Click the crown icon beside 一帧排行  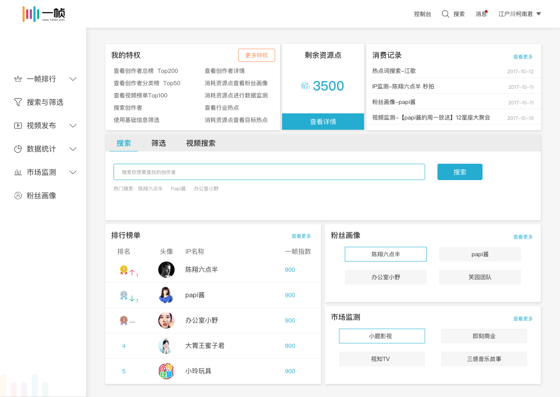[x=18, y=79]
